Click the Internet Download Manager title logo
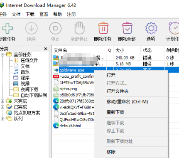The image size is (179, 158). click(2, 5)
